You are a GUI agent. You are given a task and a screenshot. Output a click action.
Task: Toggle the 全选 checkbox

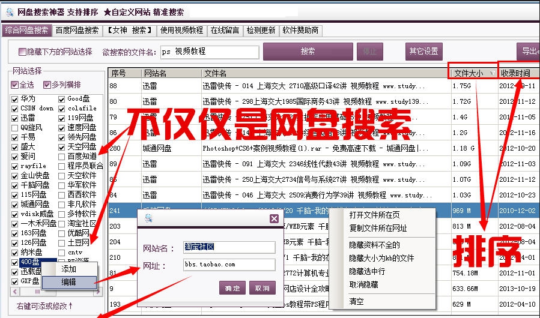tap(14, 85)
